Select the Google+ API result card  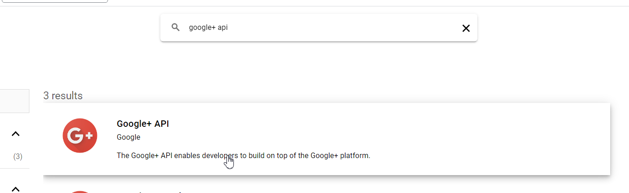[x=327, y=139]
